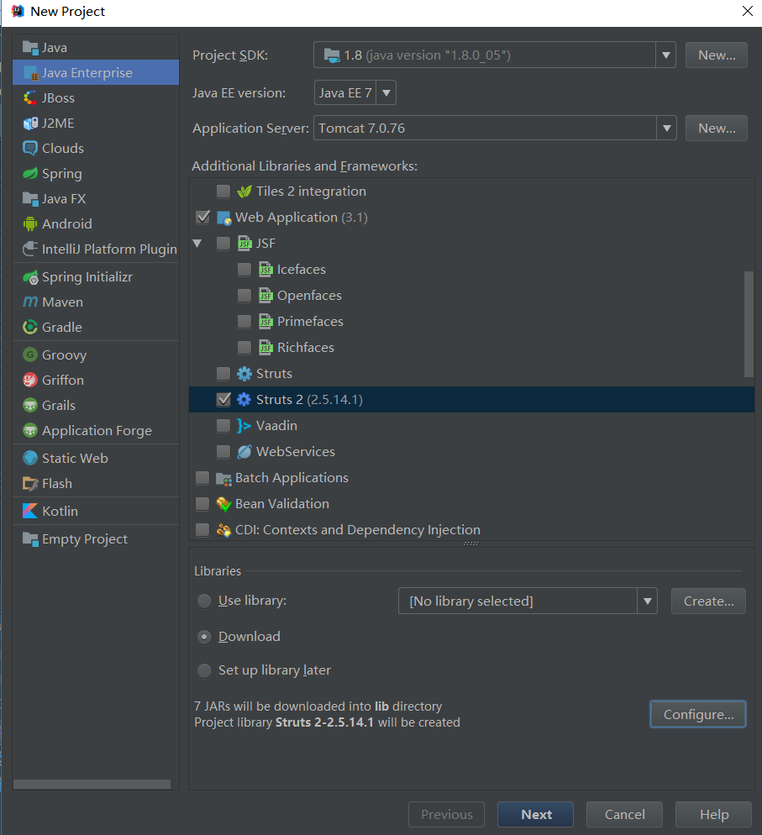
Task: Click the Application Forge icon
Action: pos(30,430)
